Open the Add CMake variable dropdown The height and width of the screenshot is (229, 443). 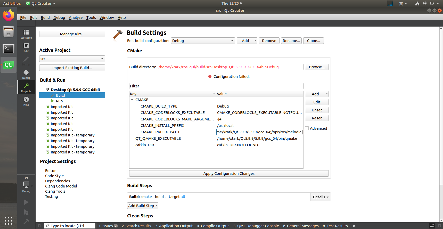tap(317, 94)
